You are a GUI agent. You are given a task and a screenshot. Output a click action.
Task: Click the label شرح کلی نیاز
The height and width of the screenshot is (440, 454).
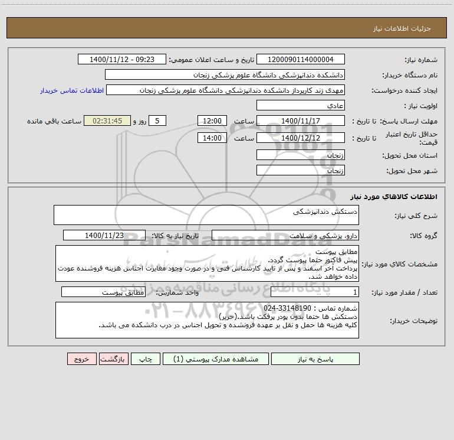(x=416, y=216)
